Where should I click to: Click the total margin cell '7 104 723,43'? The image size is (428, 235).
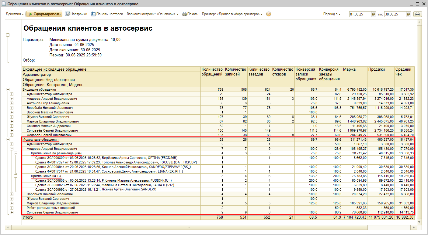click(x=354, y=217)
